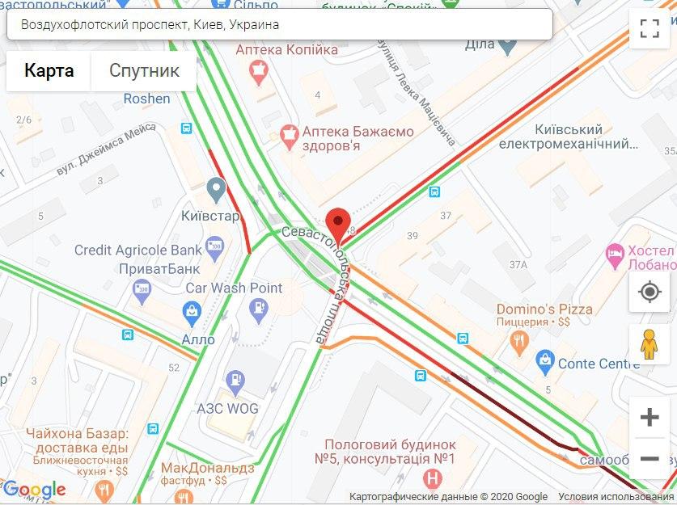Viewport: 677px width, 505px height.
Task: Select the Алло shop icon
Action: tap(192, 314)
